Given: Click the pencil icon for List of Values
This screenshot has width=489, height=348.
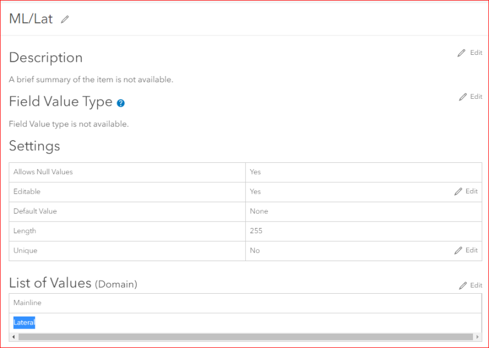Looking at the screenshot, I should [x=463, y=285].
